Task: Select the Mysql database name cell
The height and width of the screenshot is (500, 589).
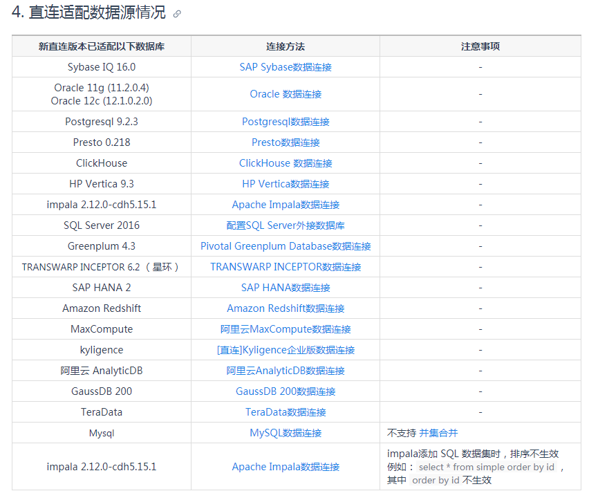Action: click(102, 433)
